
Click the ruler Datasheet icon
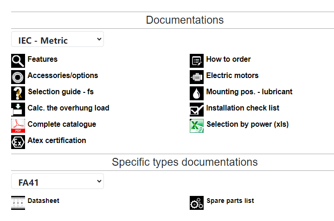pyautogui.click(x=18, y=203)
